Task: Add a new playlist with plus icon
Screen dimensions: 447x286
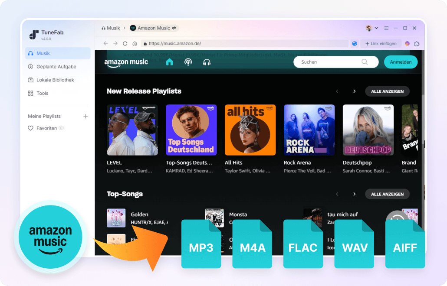Action: point(85,116)
